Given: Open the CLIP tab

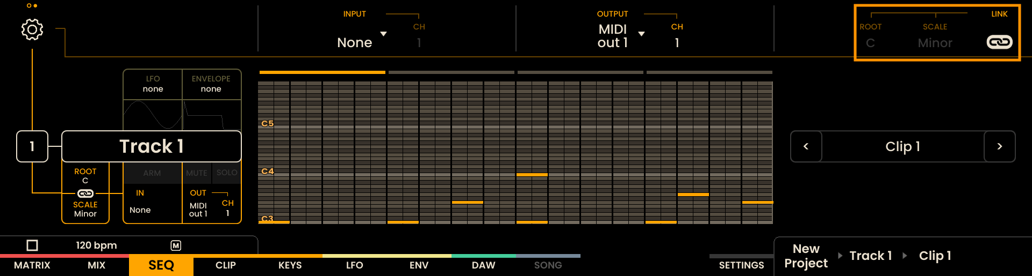Looking at the screenshot, I should pyautogui.click(x=226, y=265).
